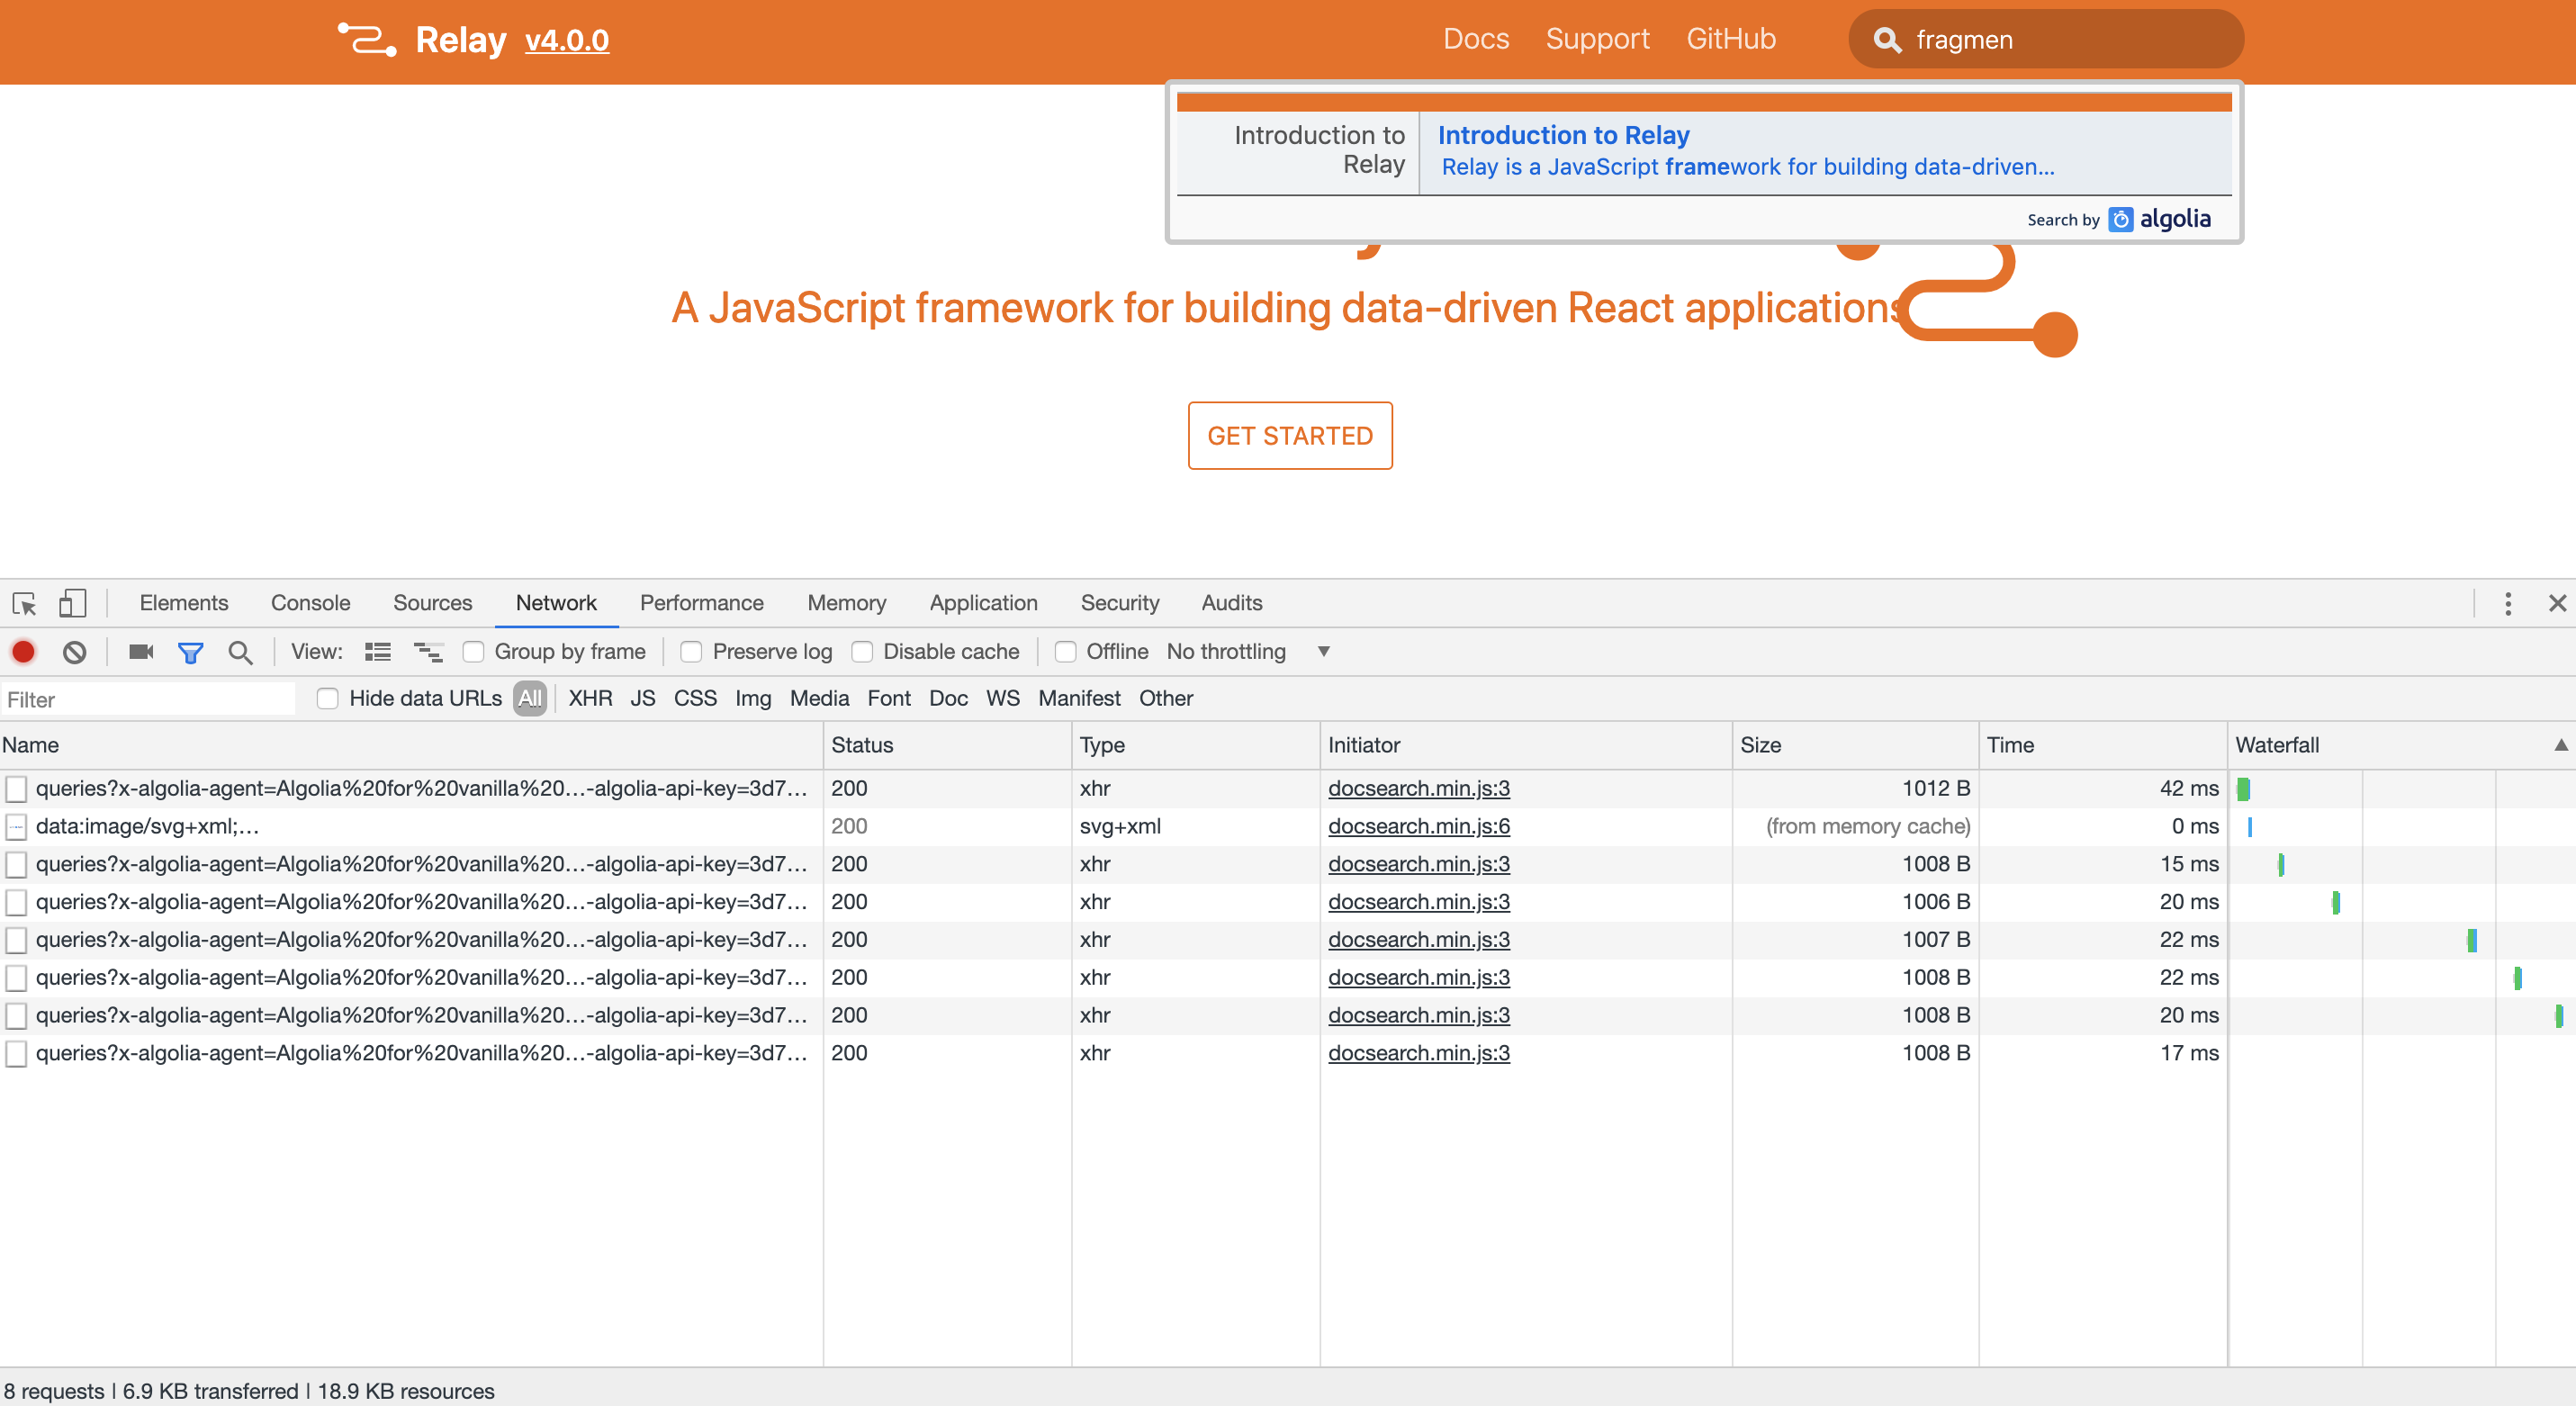Open the Introduction to Relay search result

[x=1563, y=135]
